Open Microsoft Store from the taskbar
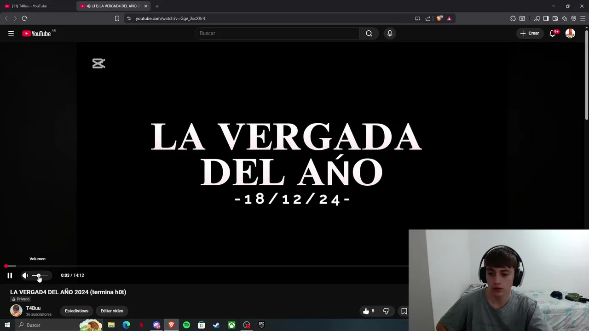Image resolution: width=589 pixels, height=331 pixels. (201, 325)
